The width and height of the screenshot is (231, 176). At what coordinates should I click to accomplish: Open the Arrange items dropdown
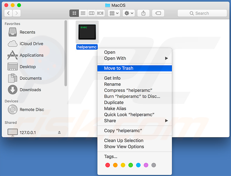[114, 13]
